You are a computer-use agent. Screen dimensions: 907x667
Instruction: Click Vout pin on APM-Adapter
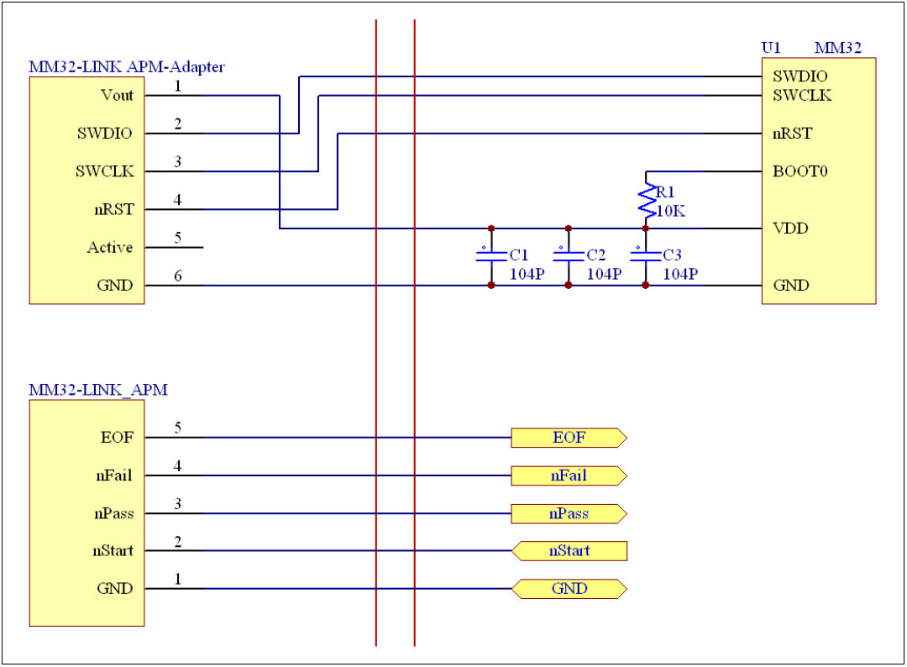117,95
